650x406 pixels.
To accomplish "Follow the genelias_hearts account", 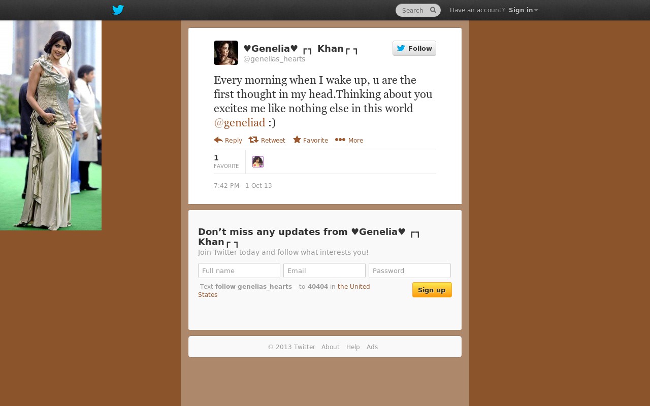I will pyautogui.click(x=414, y=48).
